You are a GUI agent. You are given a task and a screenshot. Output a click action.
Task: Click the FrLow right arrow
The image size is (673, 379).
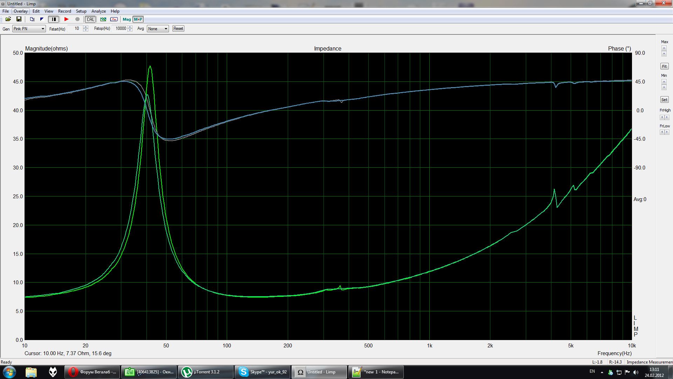[667, 132]
